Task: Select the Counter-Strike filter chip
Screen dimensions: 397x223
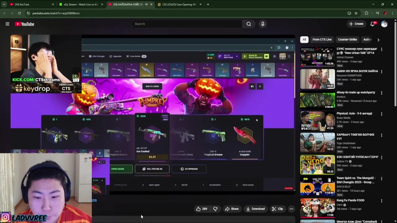Action: [347, 39]
